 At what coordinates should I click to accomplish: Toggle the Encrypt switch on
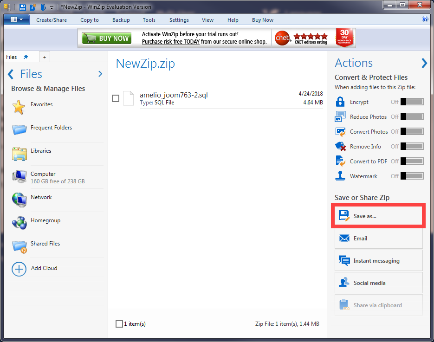pyautogui.click(x=412, y=102)
